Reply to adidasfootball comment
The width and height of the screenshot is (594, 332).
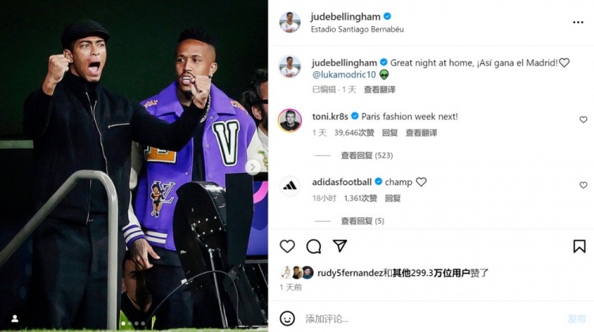(x=393, y=198)
